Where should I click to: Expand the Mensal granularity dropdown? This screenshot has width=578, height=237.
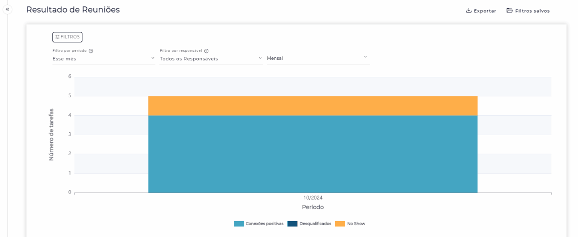tap(318, 58)
